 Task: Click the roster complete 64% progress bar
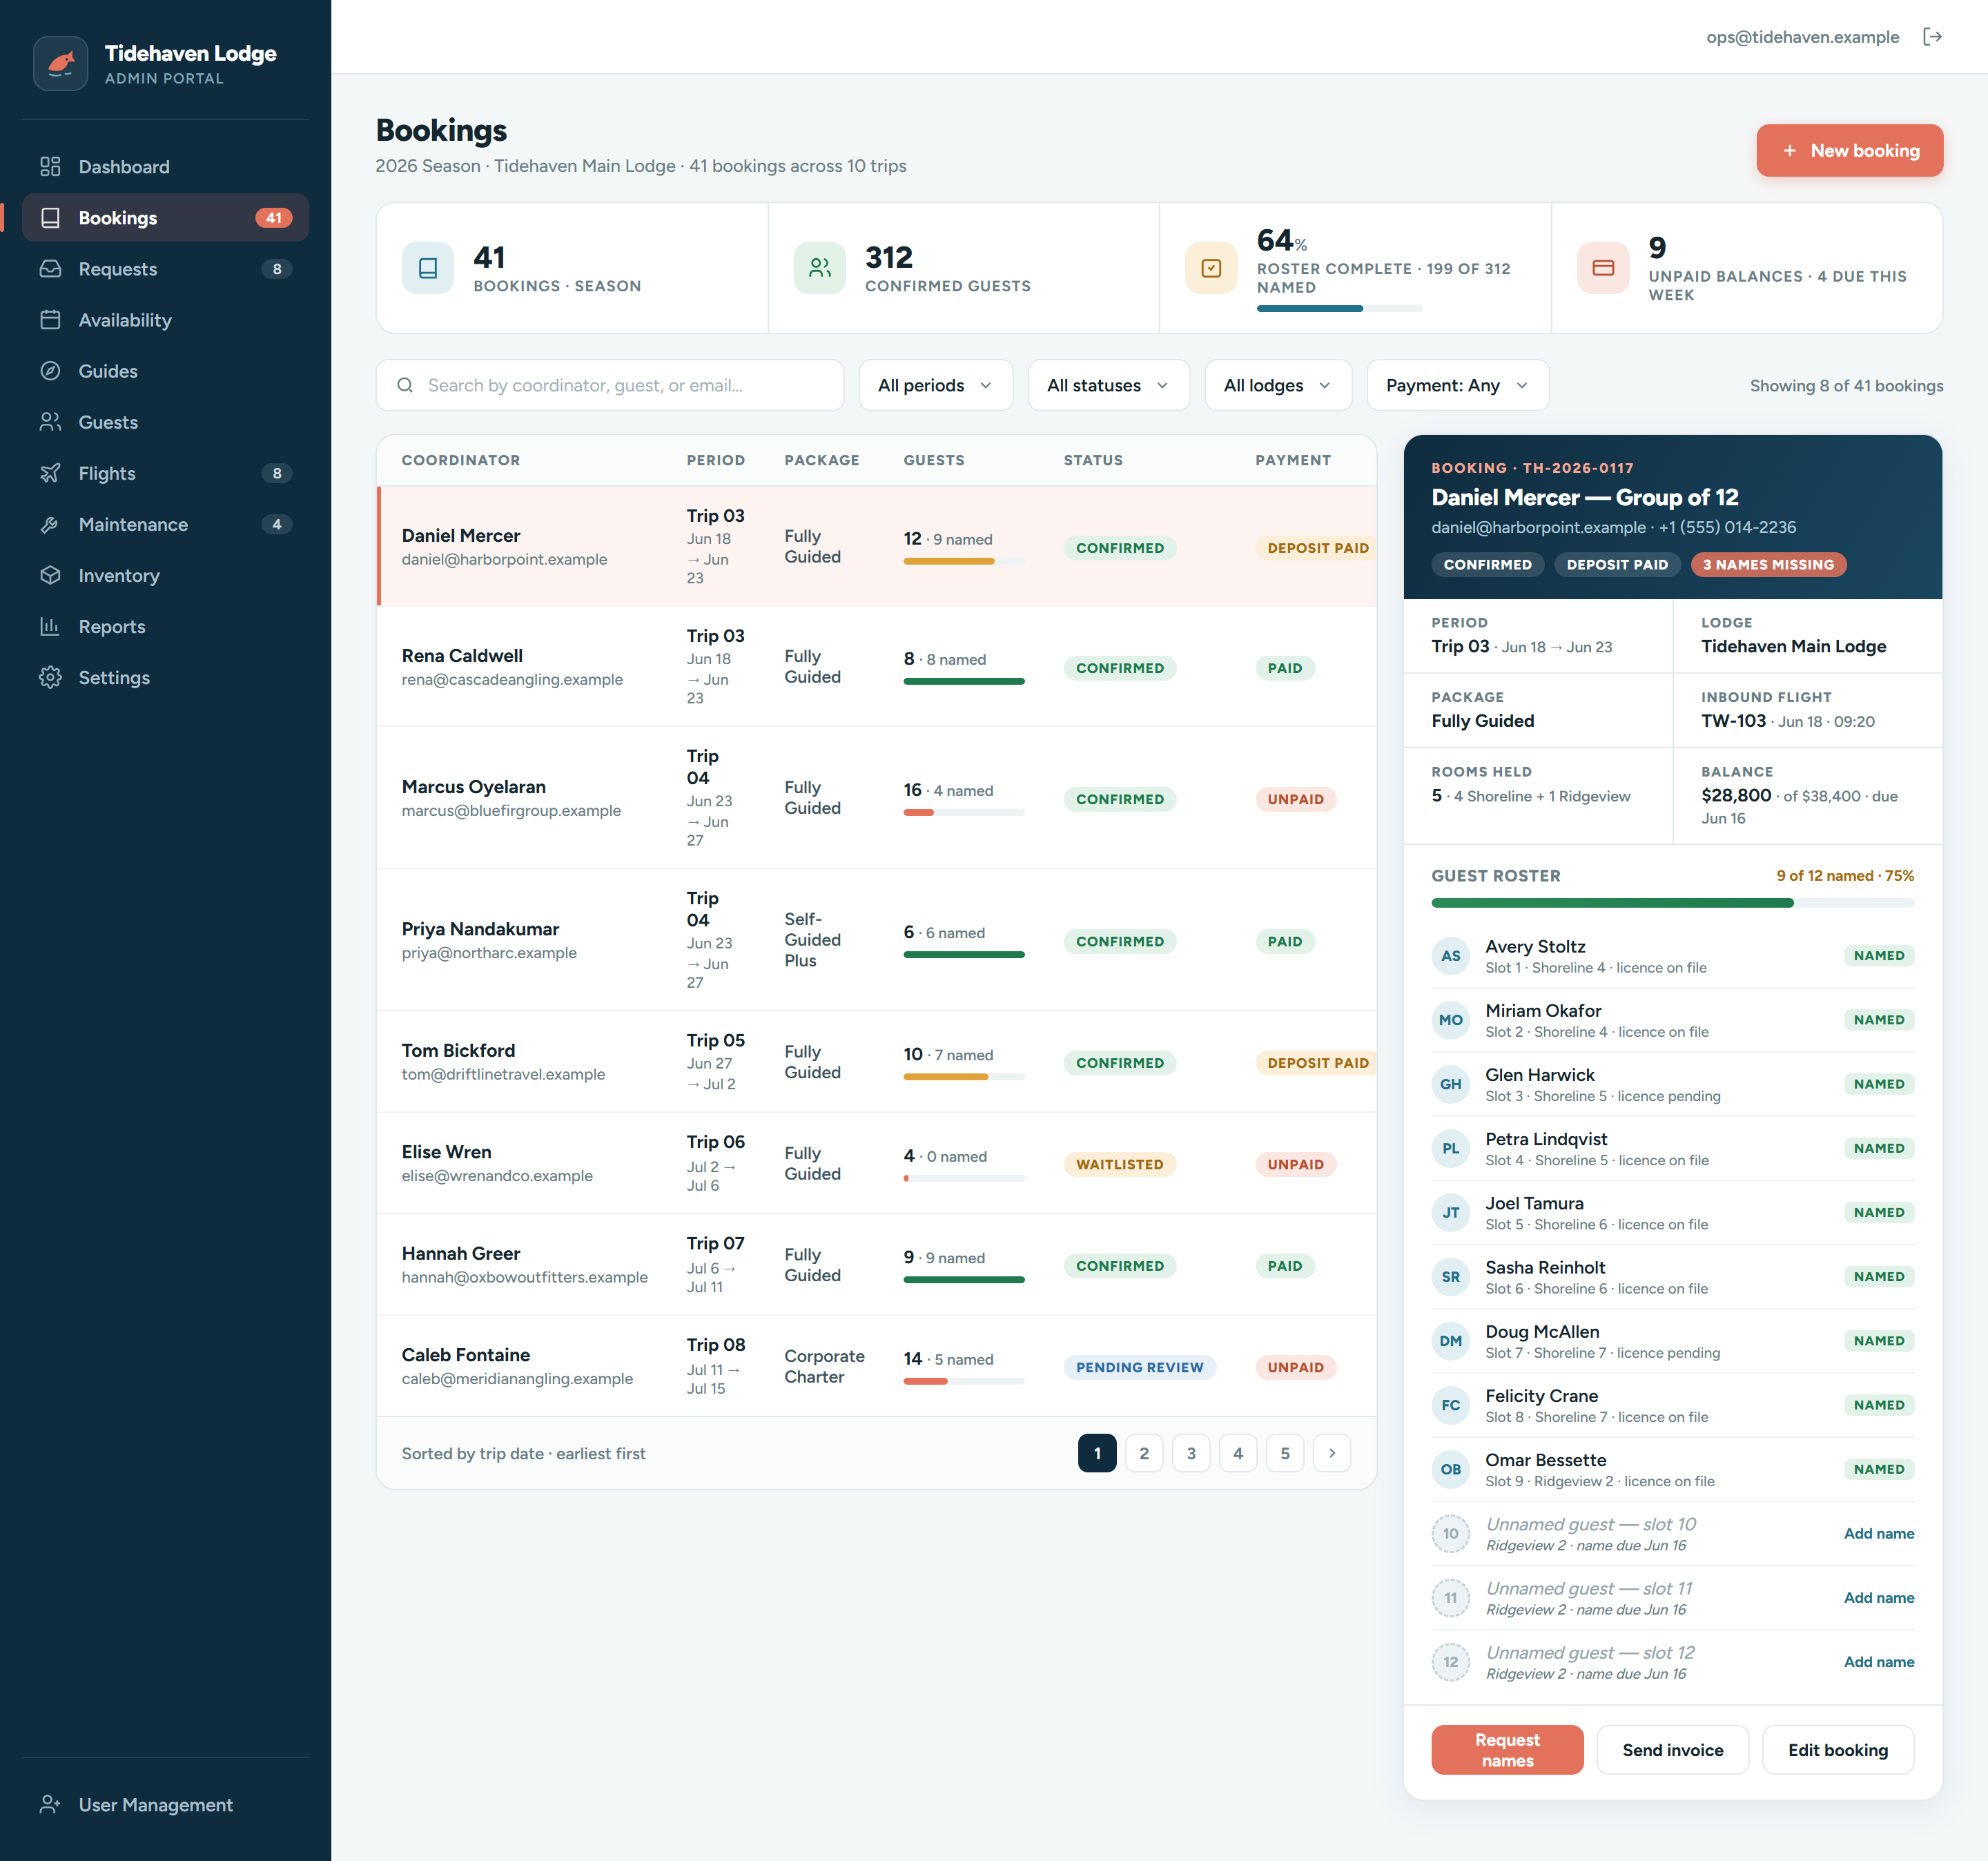coord(1339,308)
